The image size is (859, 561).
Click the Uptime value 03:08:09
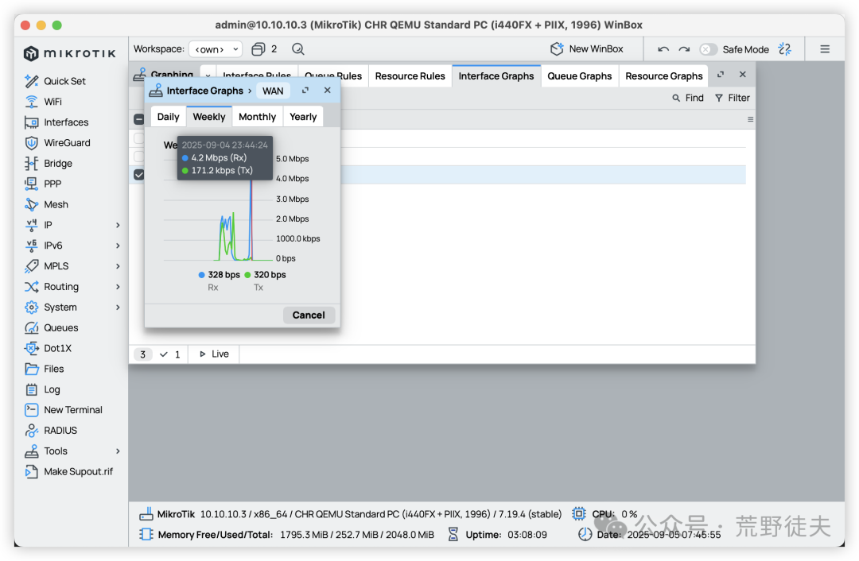click(527, 535)
